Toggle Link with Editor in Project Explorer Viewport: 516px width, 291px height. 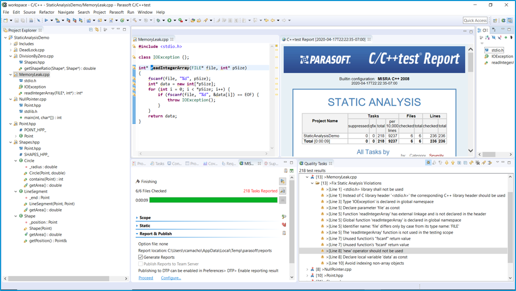97,30
